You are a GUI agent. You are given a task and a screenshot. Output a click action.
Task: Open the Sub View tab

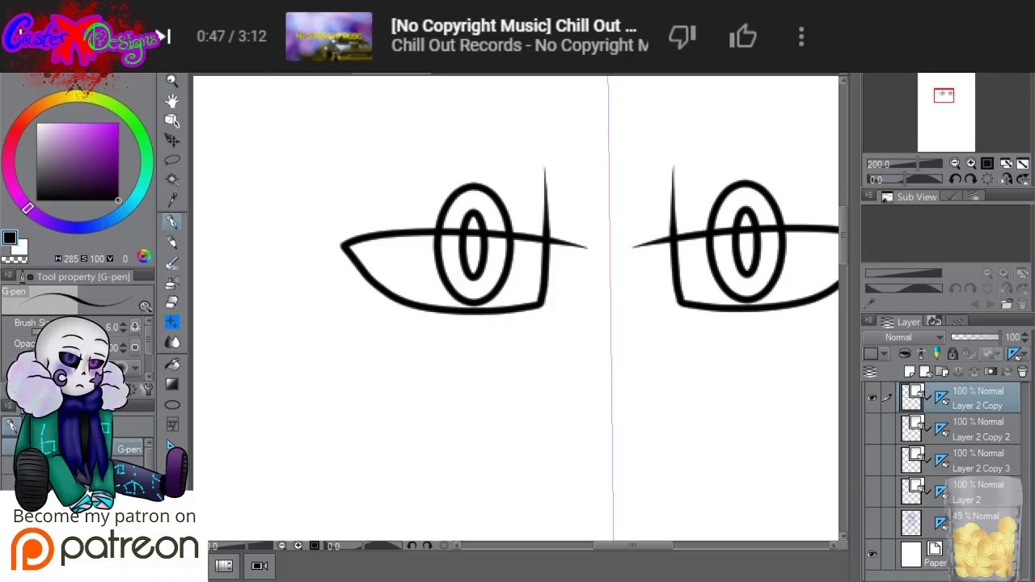point(910,196)
